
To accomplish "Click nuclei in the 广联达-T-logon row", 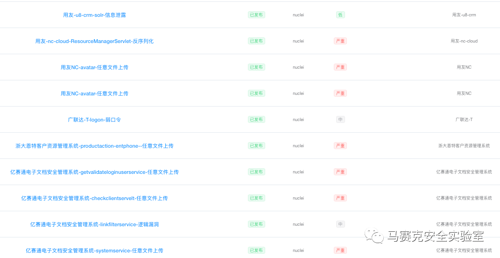I will click(x=298, y=120).
